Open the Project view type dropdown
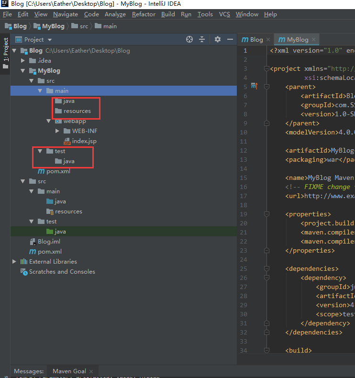Viewport: 355px width, 378px height. point(50,40)
